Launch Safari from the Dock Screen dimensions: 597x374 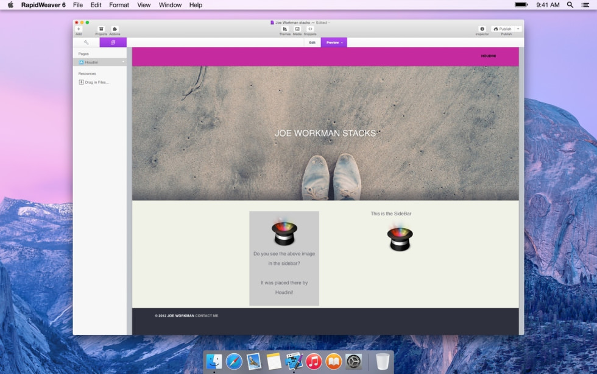[234, 361]
